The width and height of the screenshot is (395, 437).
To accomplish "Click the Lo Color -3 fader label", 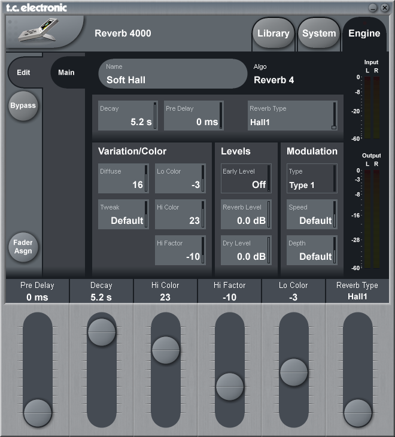I will pyautogui.click(x=293, y=292).
